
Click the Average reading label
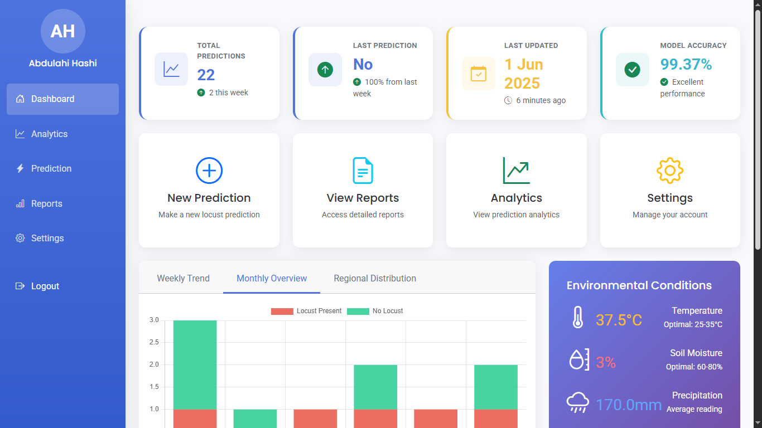695,409
